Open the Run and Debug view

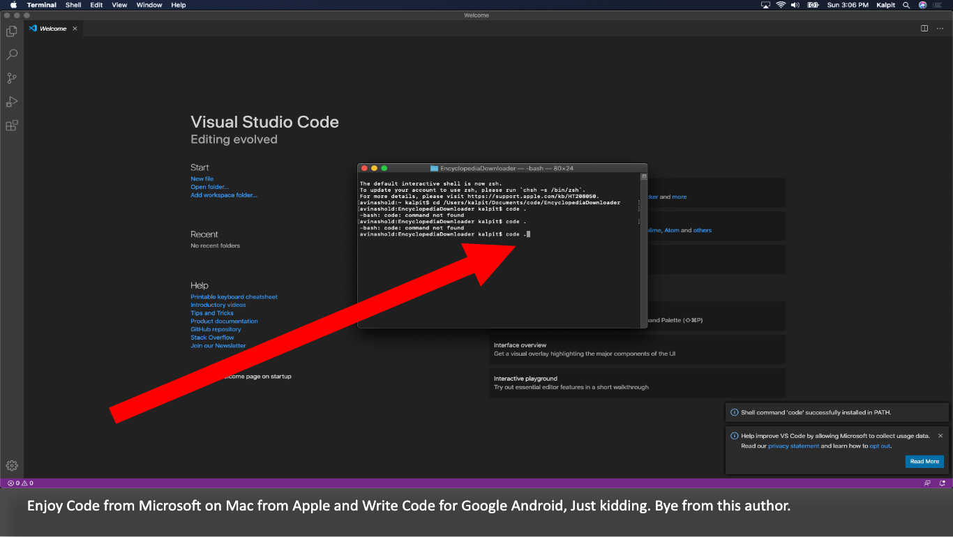pyautogui.click(x=12, y=102)
